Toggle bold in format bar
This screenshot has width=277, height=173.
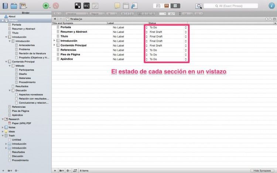123,14
